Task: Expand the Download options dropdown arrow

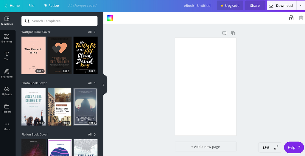Action: [x=301, y=6]
